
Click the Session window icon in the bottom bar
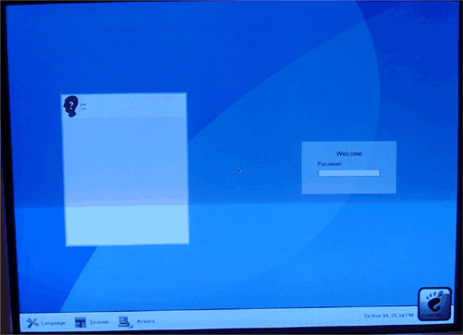pyautogui.click(x=81, y=322)
